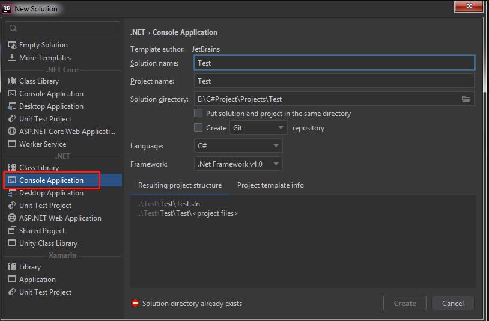The height and width of the screenshot is (321, 489).
Task: Open the Framework version dropdown
Action: 238,164
